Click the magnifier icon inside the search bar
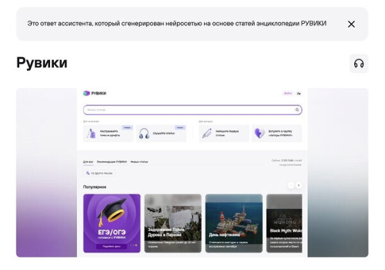The image size is (385, 270). tap(297, 110)
